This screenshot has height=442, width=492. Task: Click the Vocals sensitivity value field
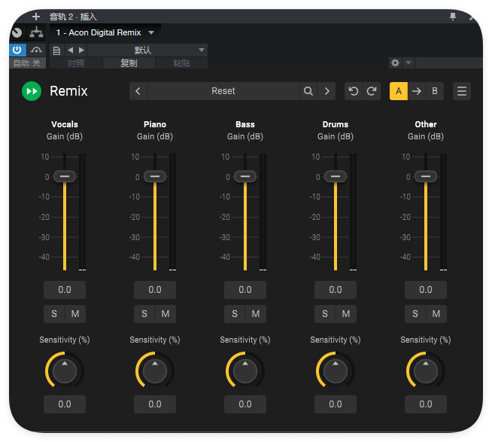pos(65,404)
